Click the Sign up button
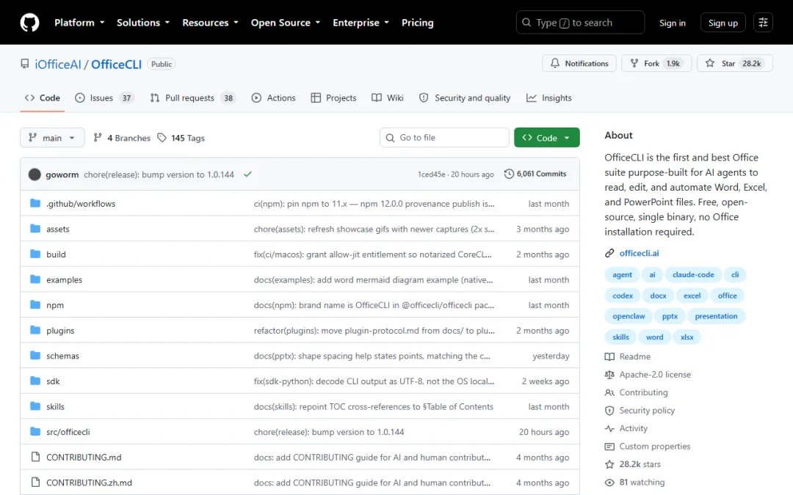Image resolution: width=793 pixels, height=495 pixels. 723,23
